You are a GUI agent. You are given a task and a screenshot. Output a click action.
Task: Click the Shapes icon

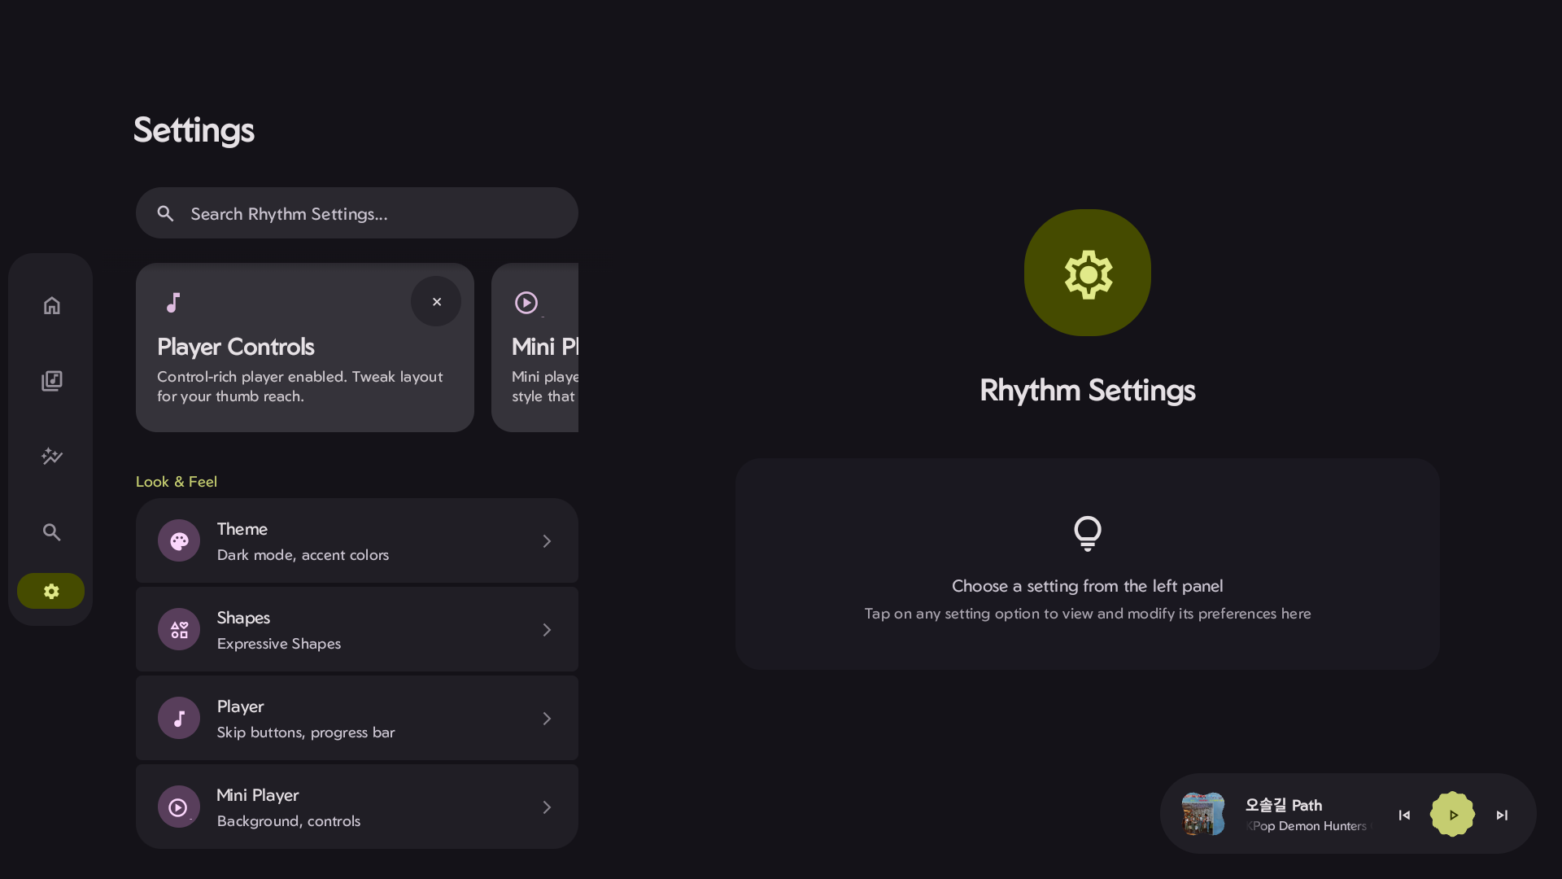point(179,629)
